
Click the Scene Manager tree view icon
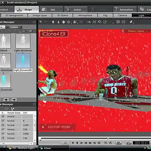click(7, 109)
